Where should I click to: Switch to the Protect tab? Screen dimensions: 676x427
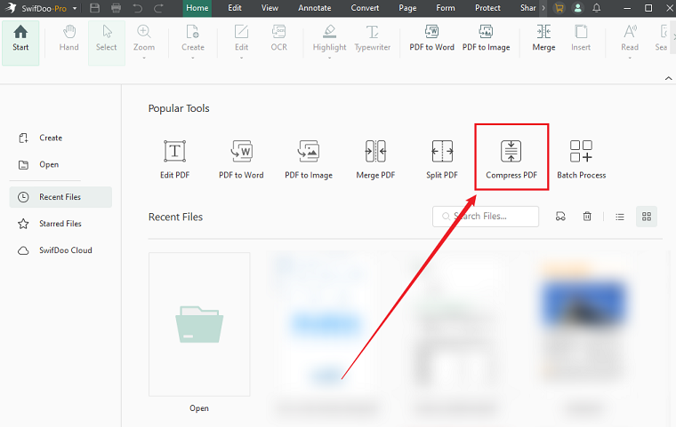487,8
